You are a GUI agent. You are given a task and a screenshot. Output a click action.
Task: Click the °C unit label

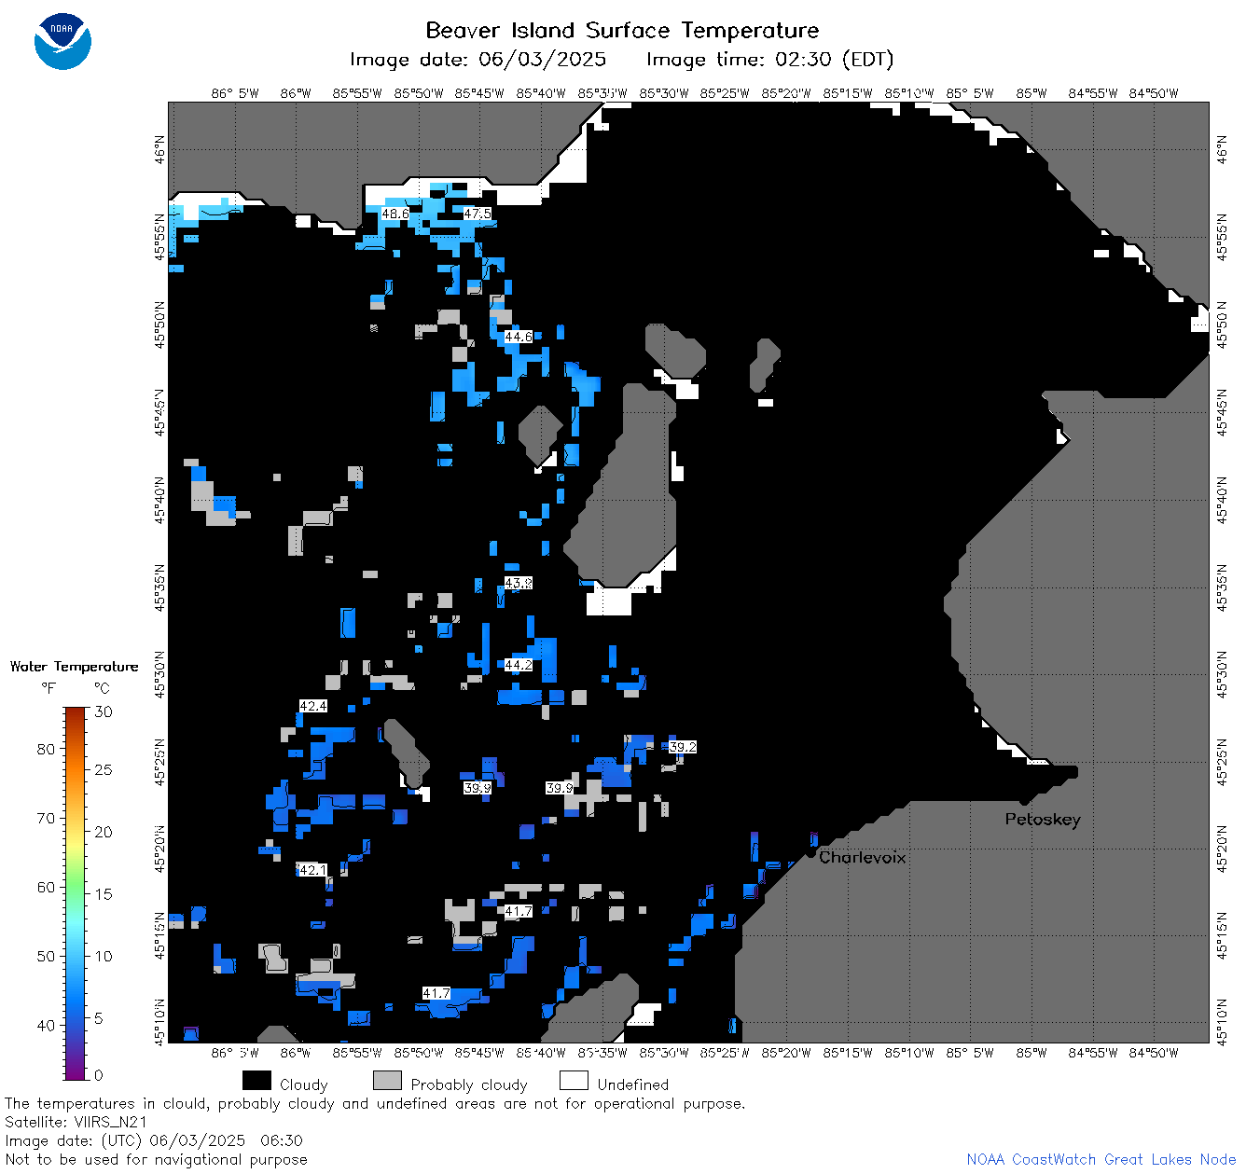[x=102, y=688]
